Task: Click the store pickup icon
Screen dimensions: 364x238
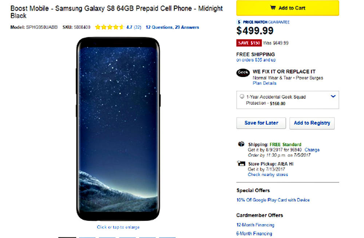Action: tap(241, 163)
